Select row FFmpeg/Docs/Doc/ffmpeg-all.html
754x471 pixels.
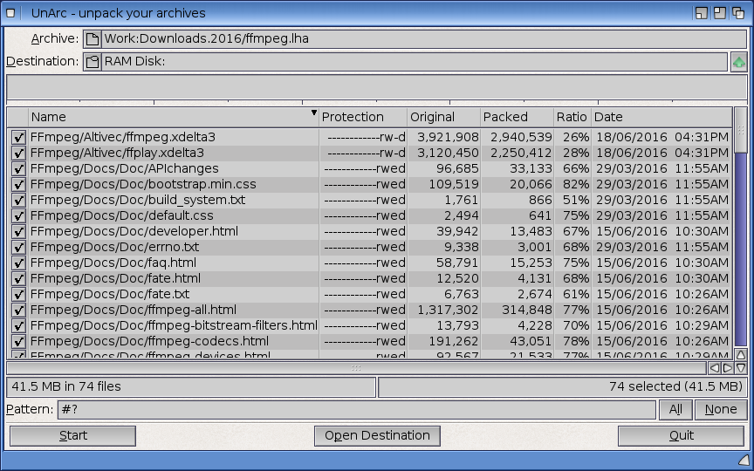pos(370,310)
